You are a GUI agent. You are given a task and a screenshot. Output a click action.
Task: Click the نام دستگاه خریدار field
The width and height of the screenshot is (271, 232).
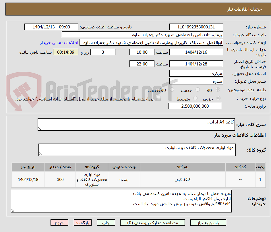pos(142,35)
